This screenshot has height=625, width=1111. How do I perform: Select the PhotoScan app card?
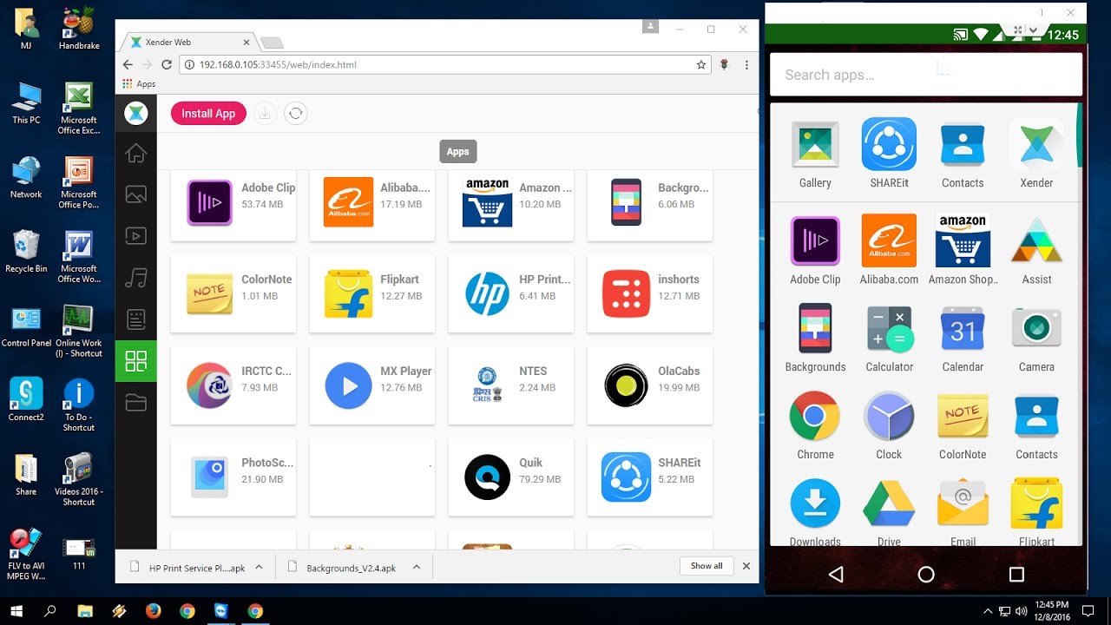click(x=233, y=477)
